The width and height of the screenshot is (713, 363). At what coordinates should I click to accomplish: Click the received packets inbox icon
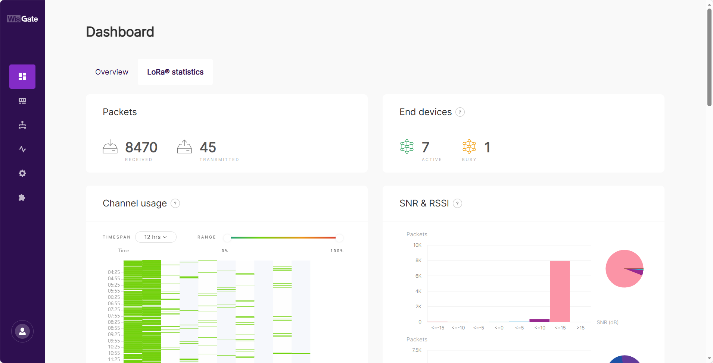point(110,147)
